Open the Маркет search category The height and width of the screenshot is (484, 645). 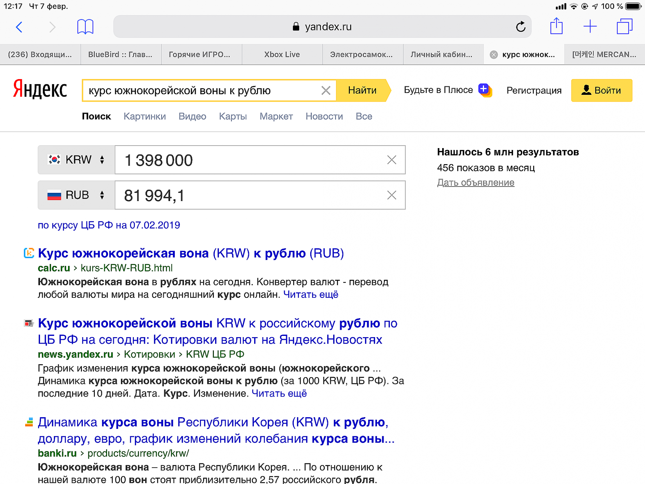(276, 116)
